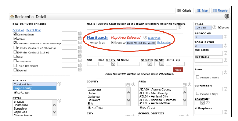This screenshot has height=121, width=238.
Task: Check P-Under Contract NO Showings checkbox
Action: [15, 48]
